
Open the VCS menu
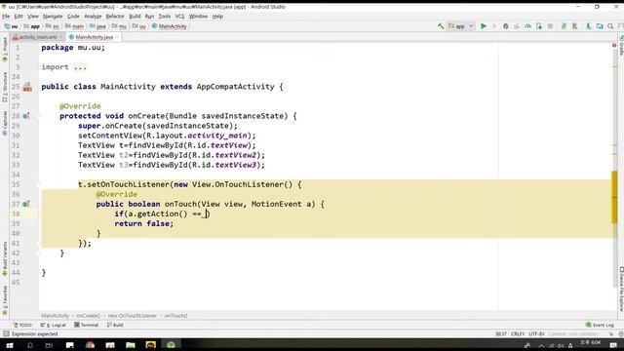[x=179, y=17]
